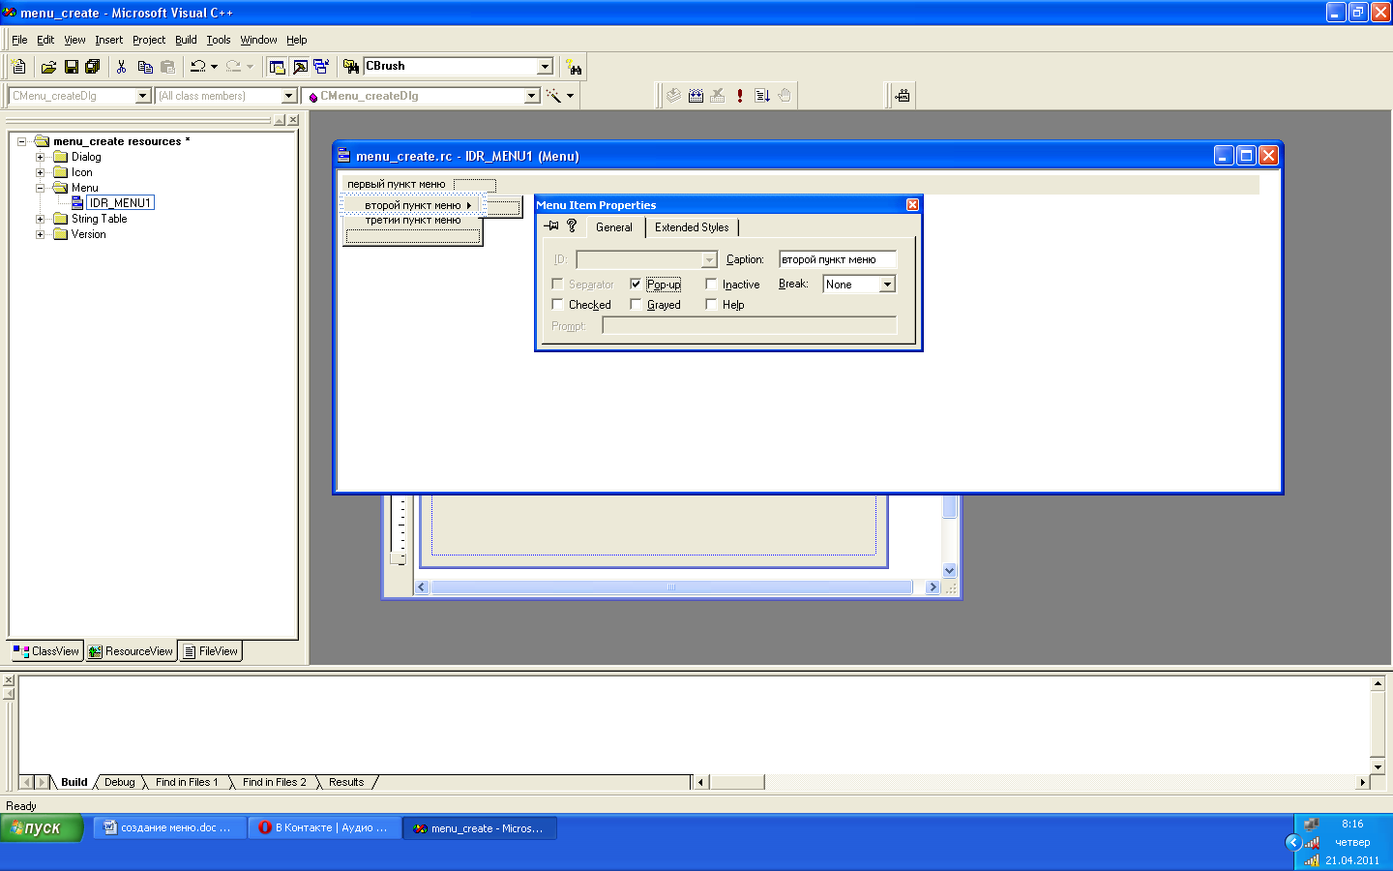Image resolution: width=1393 pixels, height=871 pixels.
Task: Open the CBrush find combo dropdown
Action: pos(545,66)
